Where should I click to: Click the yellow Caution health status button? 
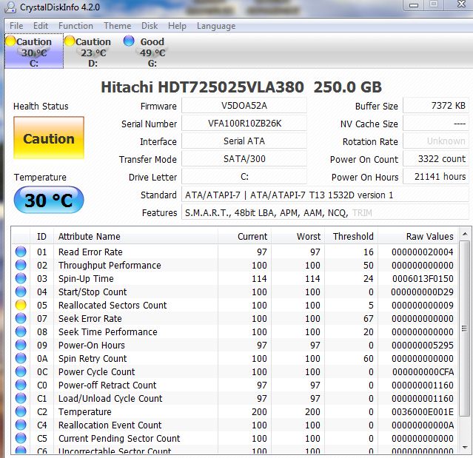point(49,138)
